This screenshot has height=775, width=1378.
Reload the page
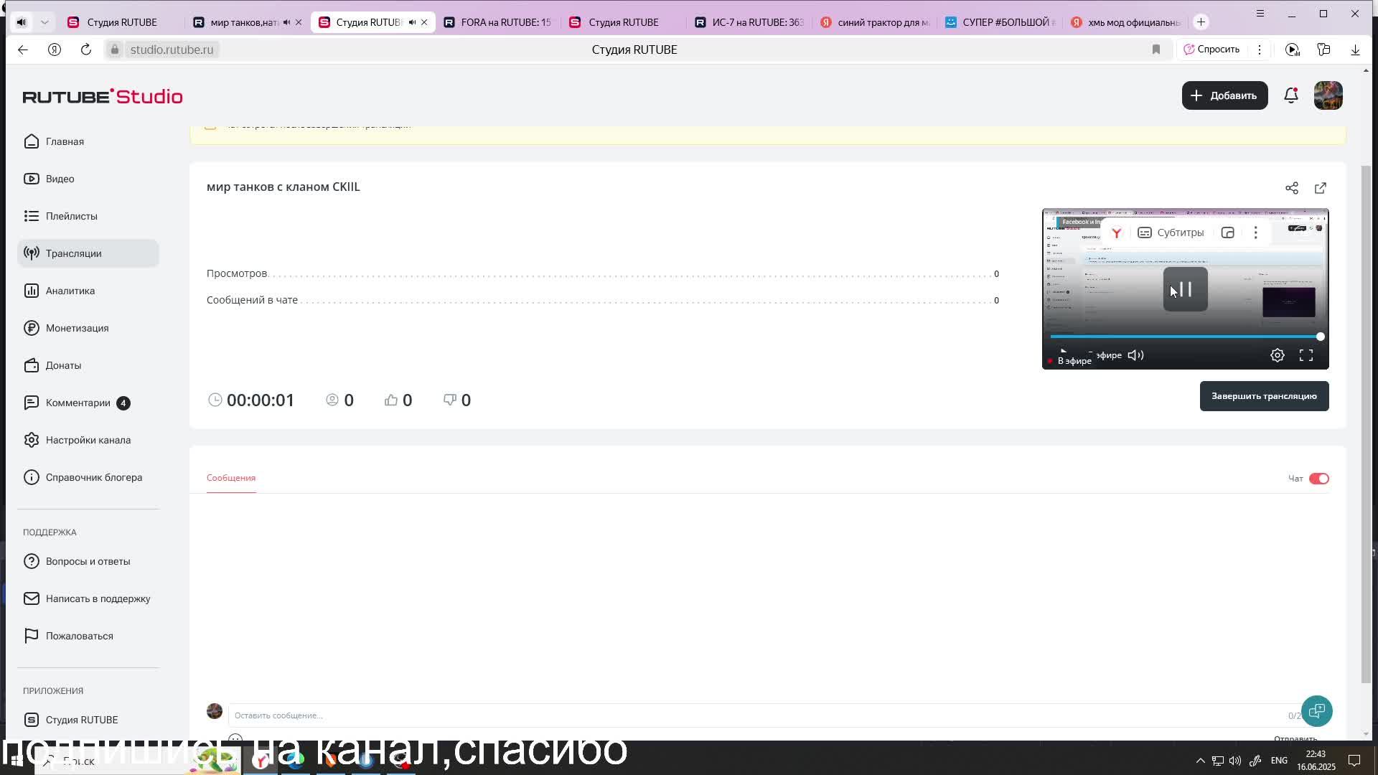pyautogui.click(x=86, y=50)
